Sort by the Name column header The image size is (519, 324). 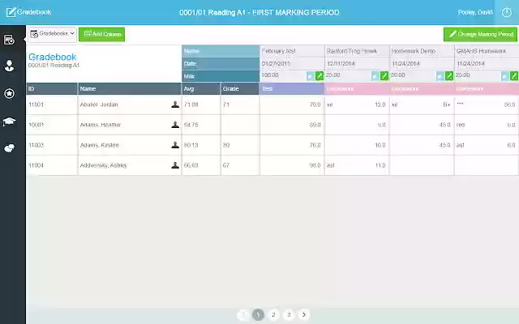point(130,88)
